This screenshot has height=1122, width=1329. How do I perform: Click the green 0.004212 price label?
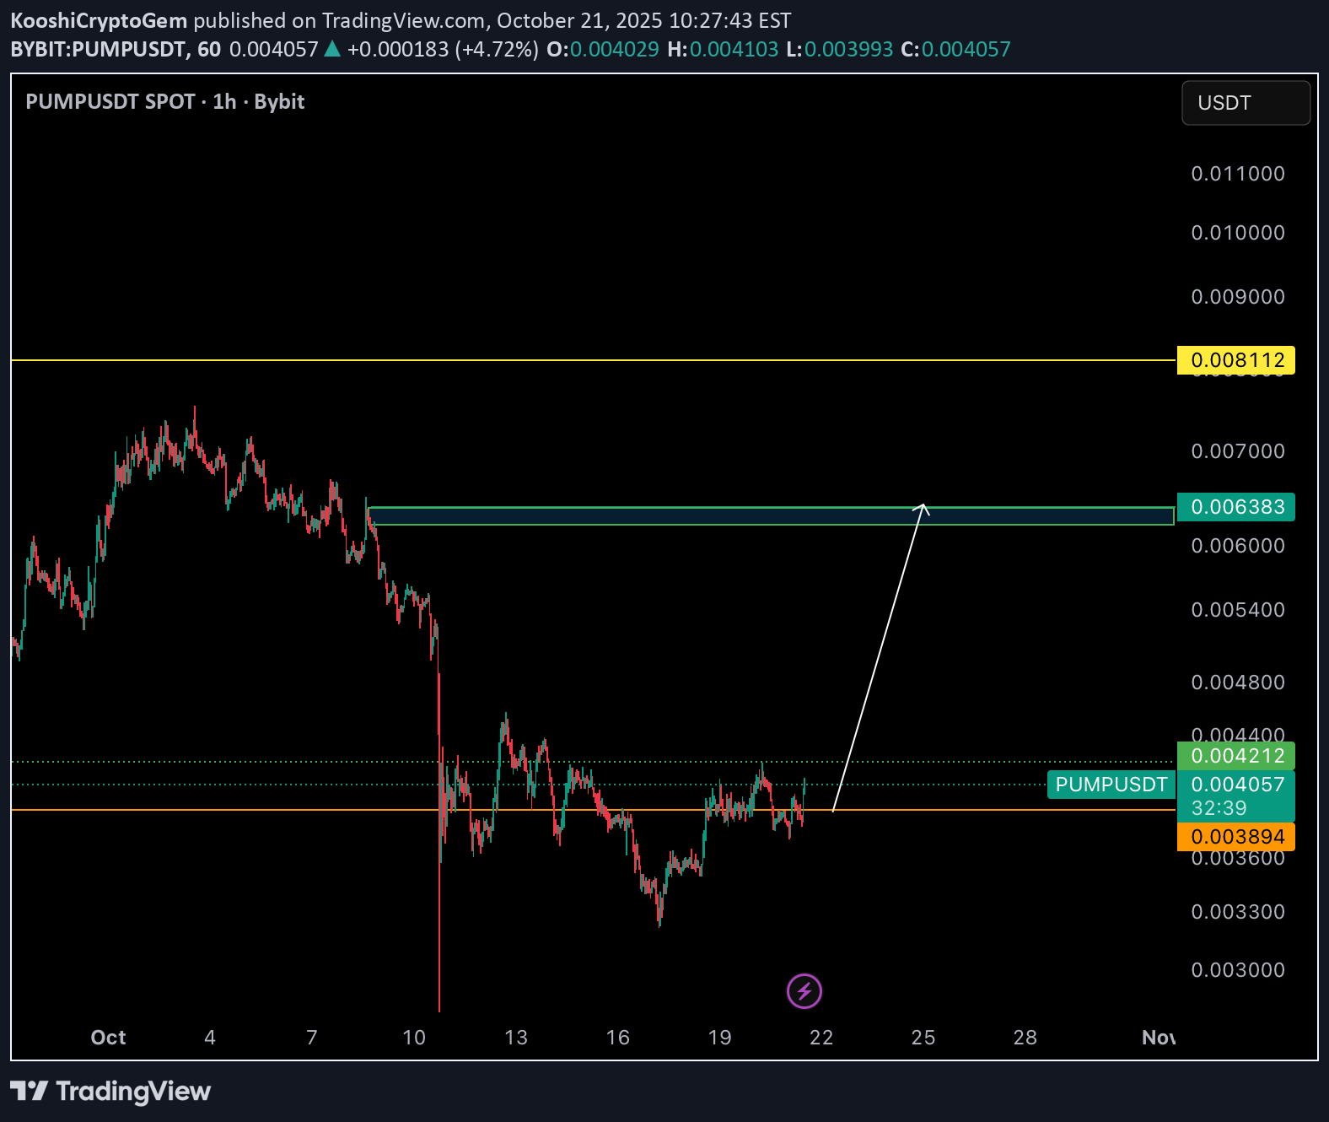point(1235,756)
